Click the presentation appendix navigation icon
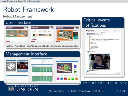 click(116, 83)
